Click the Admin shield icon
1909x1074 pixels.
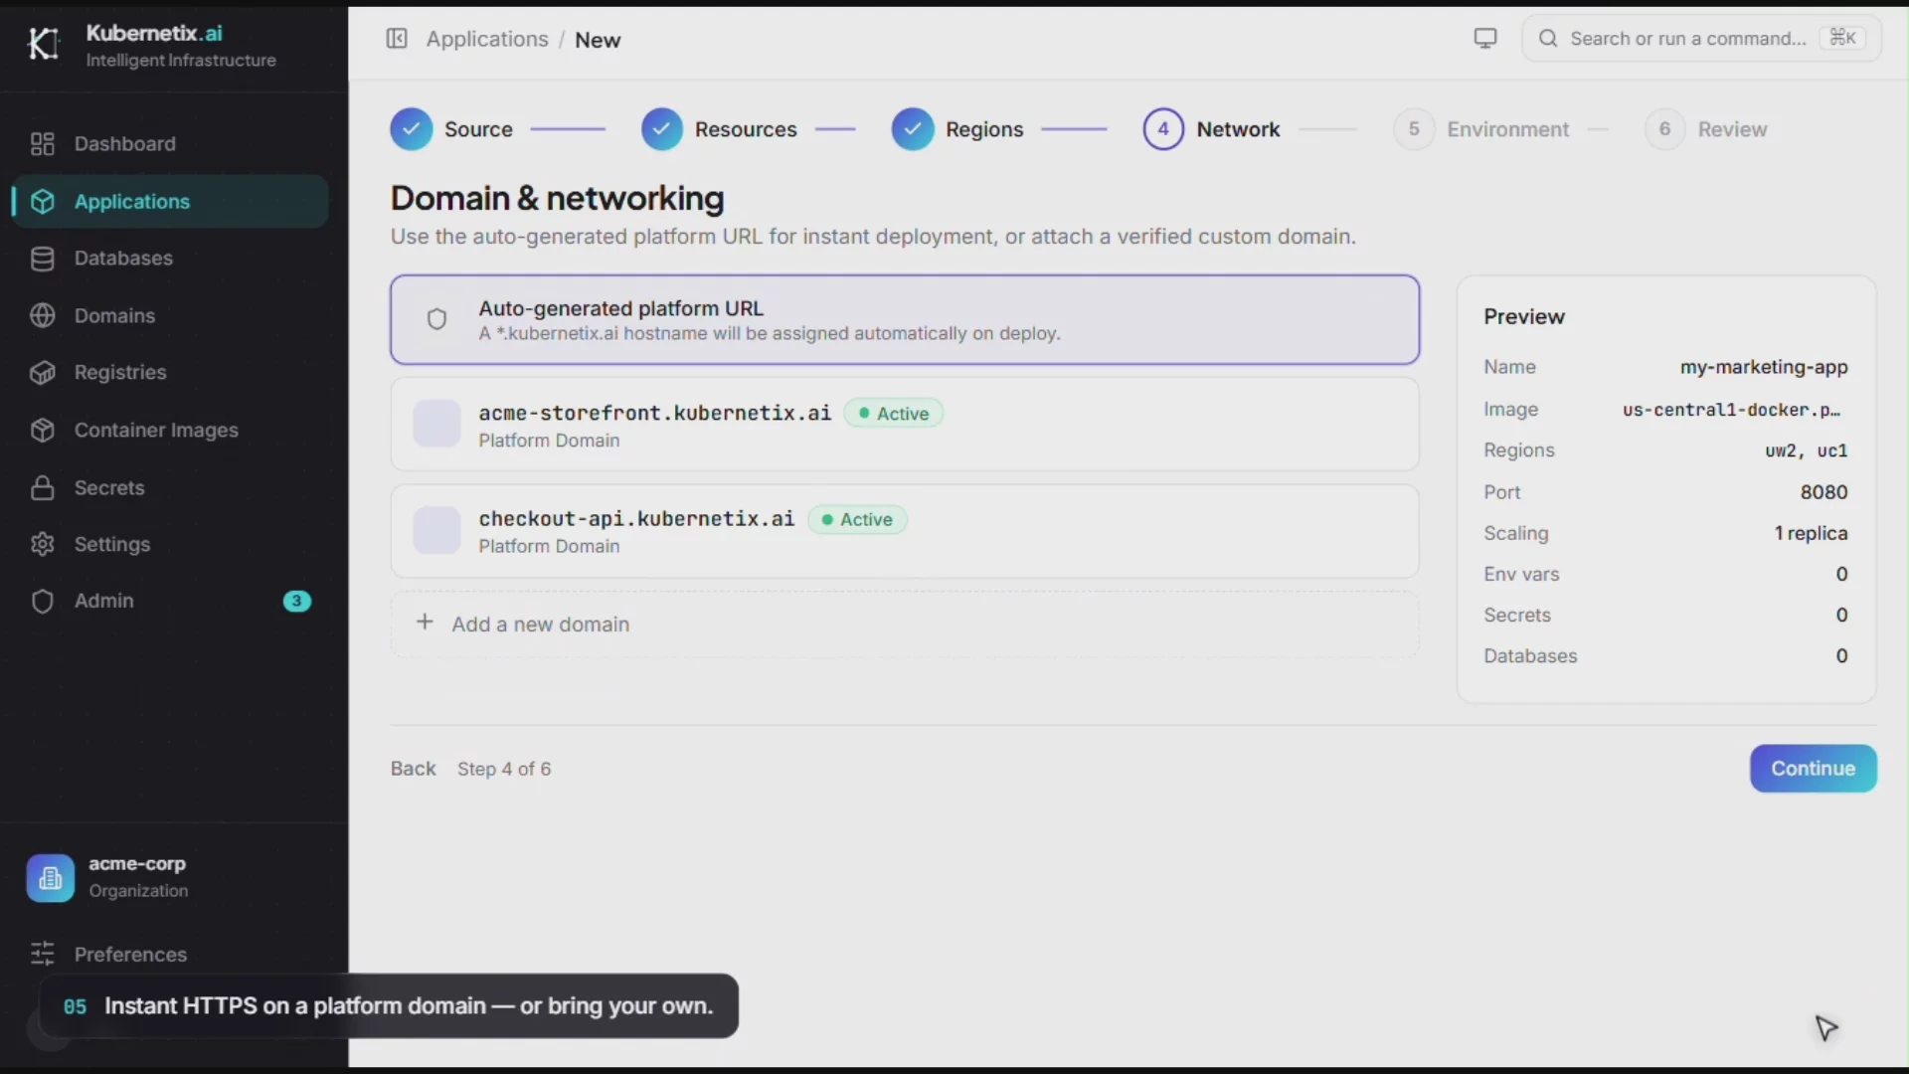click(42, 602)
